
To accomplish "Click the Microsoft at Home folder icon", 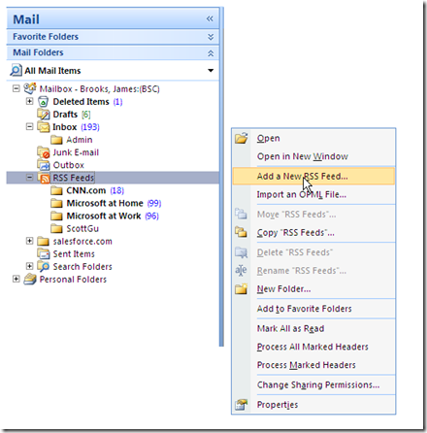I will [x=56, y=203].
